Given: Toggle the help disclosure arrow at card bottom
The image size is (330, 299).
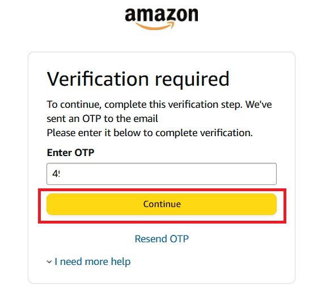Looking at the screenshot, I should click(x=49, y=262).
